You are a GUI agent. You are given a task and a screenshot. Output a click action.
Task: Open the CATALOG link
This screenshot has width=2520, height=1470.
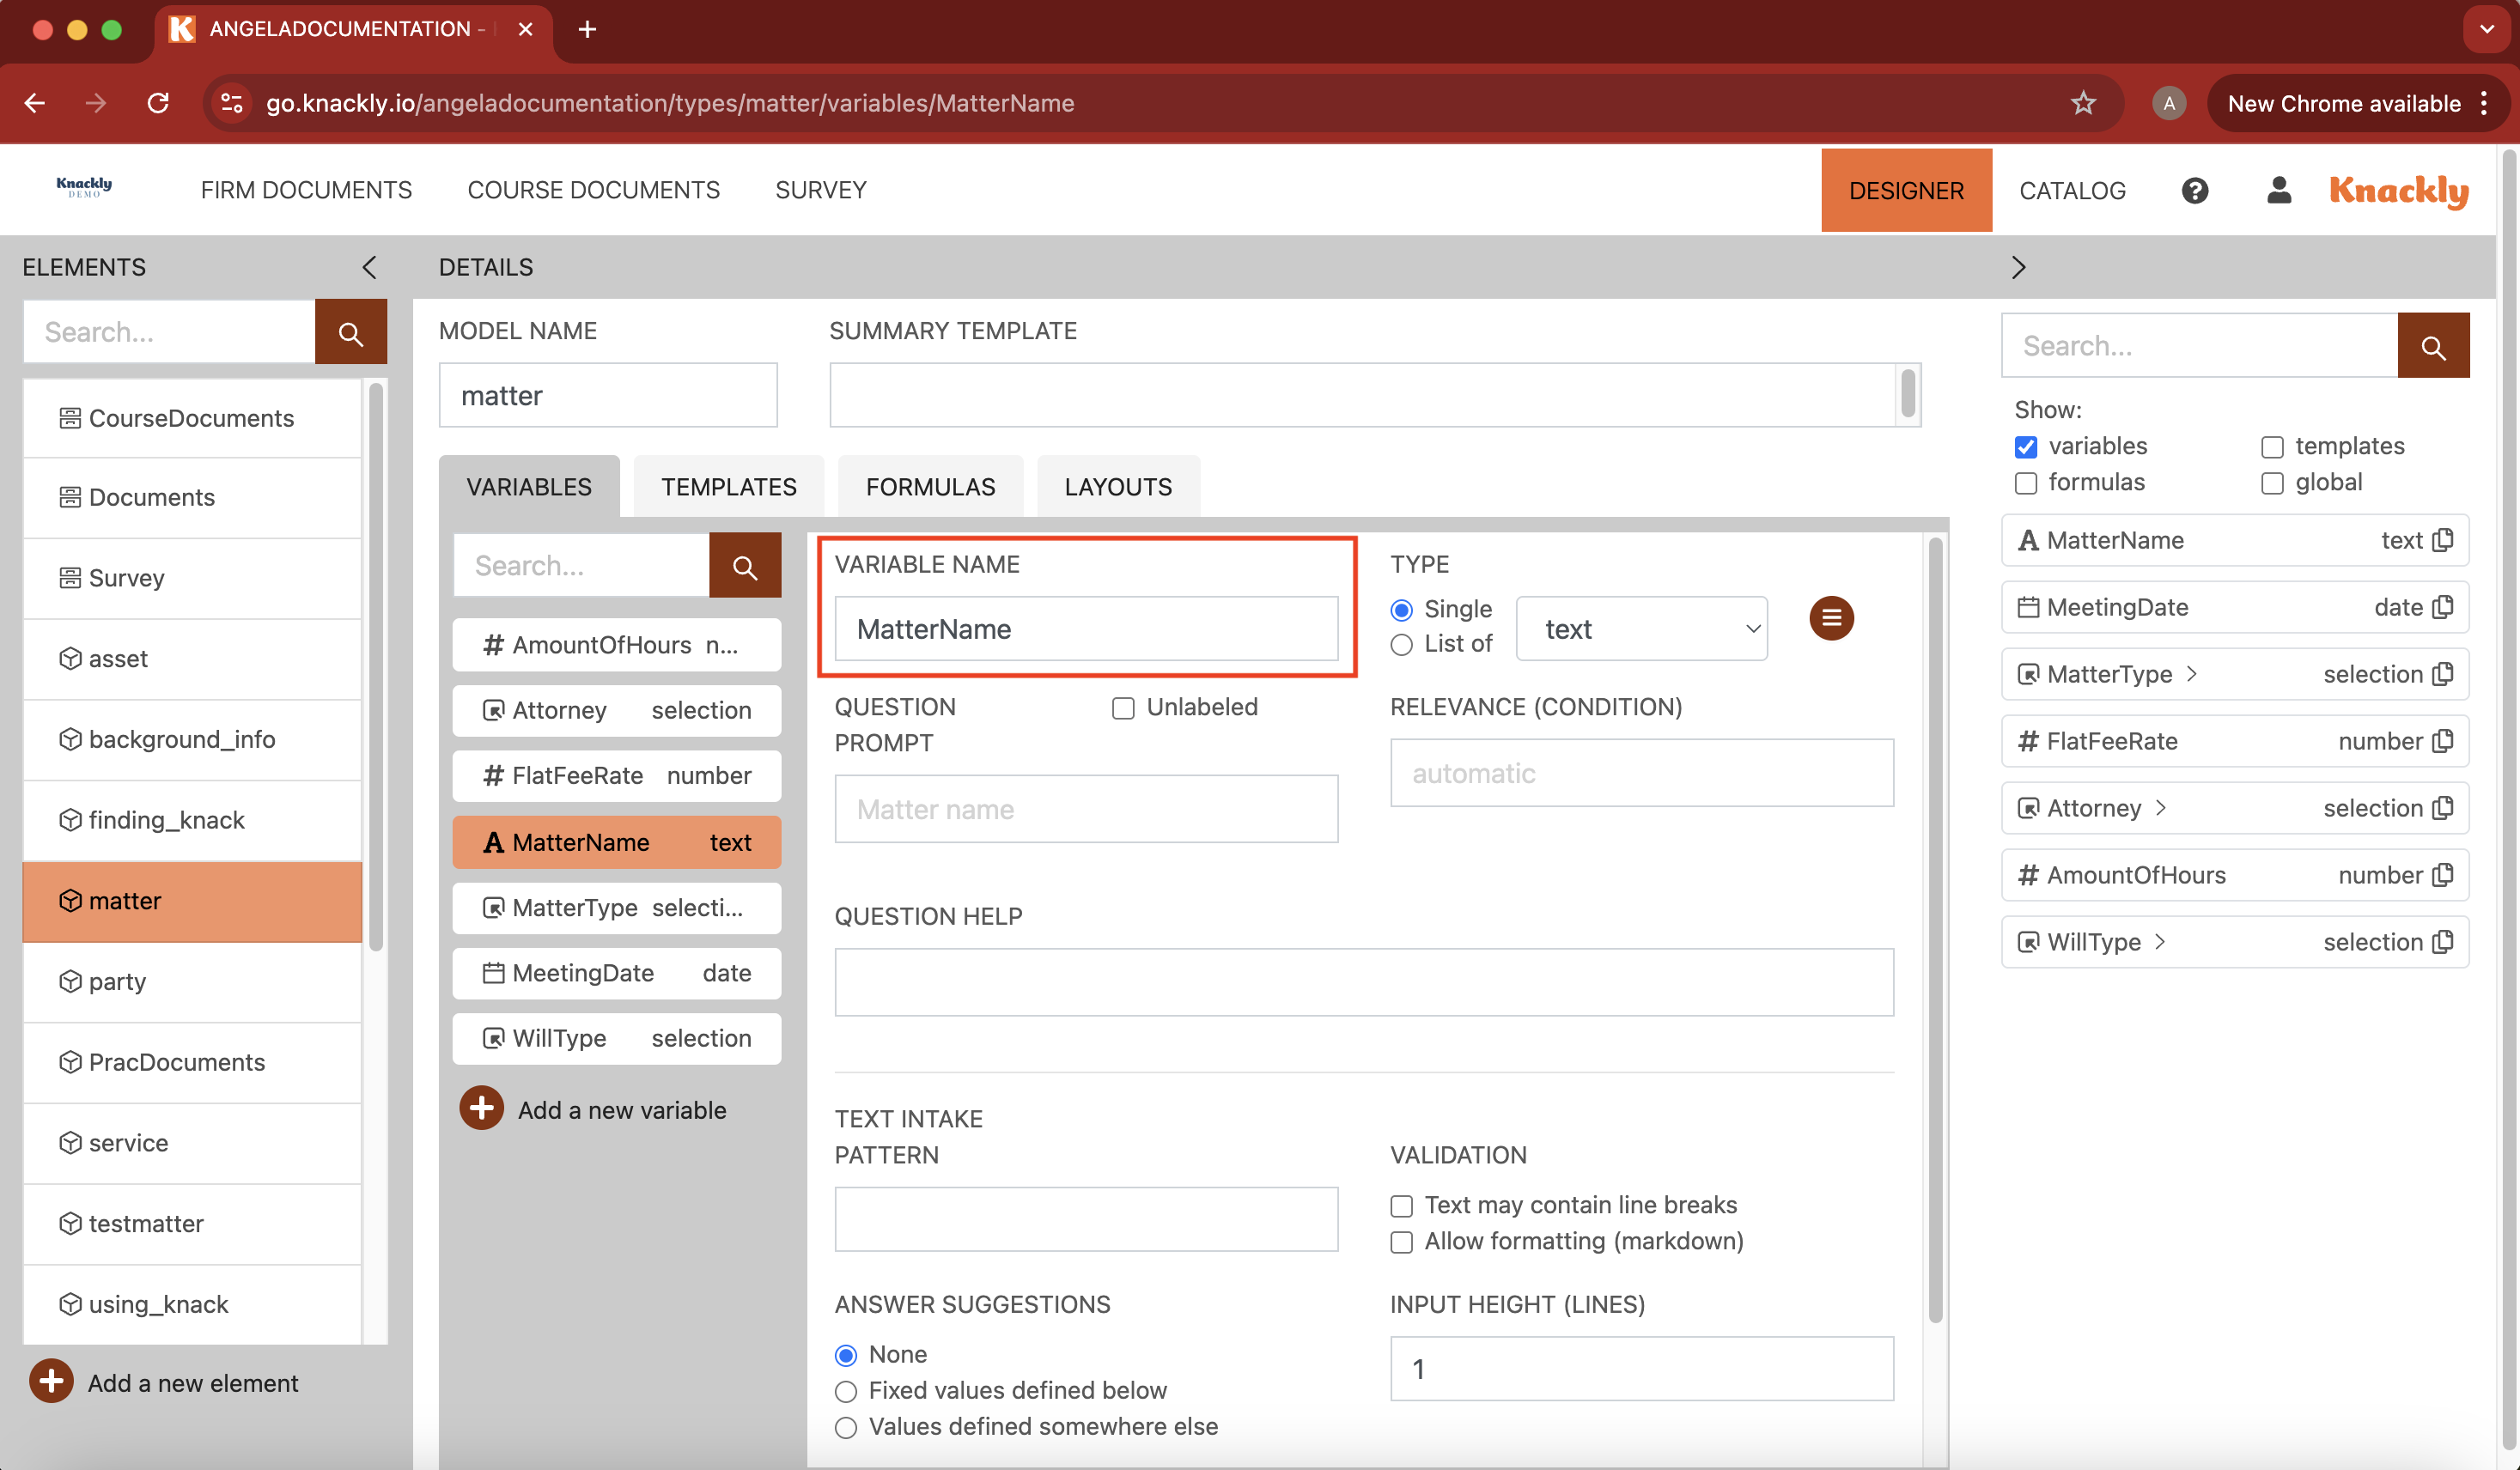[x=2071, y=190]
